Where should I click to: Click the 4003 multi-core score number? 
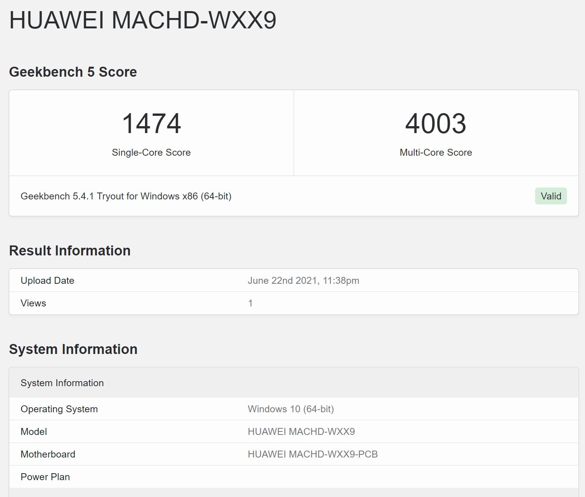click(436, 123)
